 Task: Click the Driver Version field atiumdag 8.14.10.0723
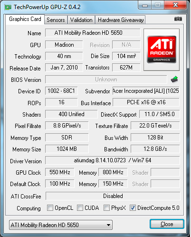pos(113,160)
